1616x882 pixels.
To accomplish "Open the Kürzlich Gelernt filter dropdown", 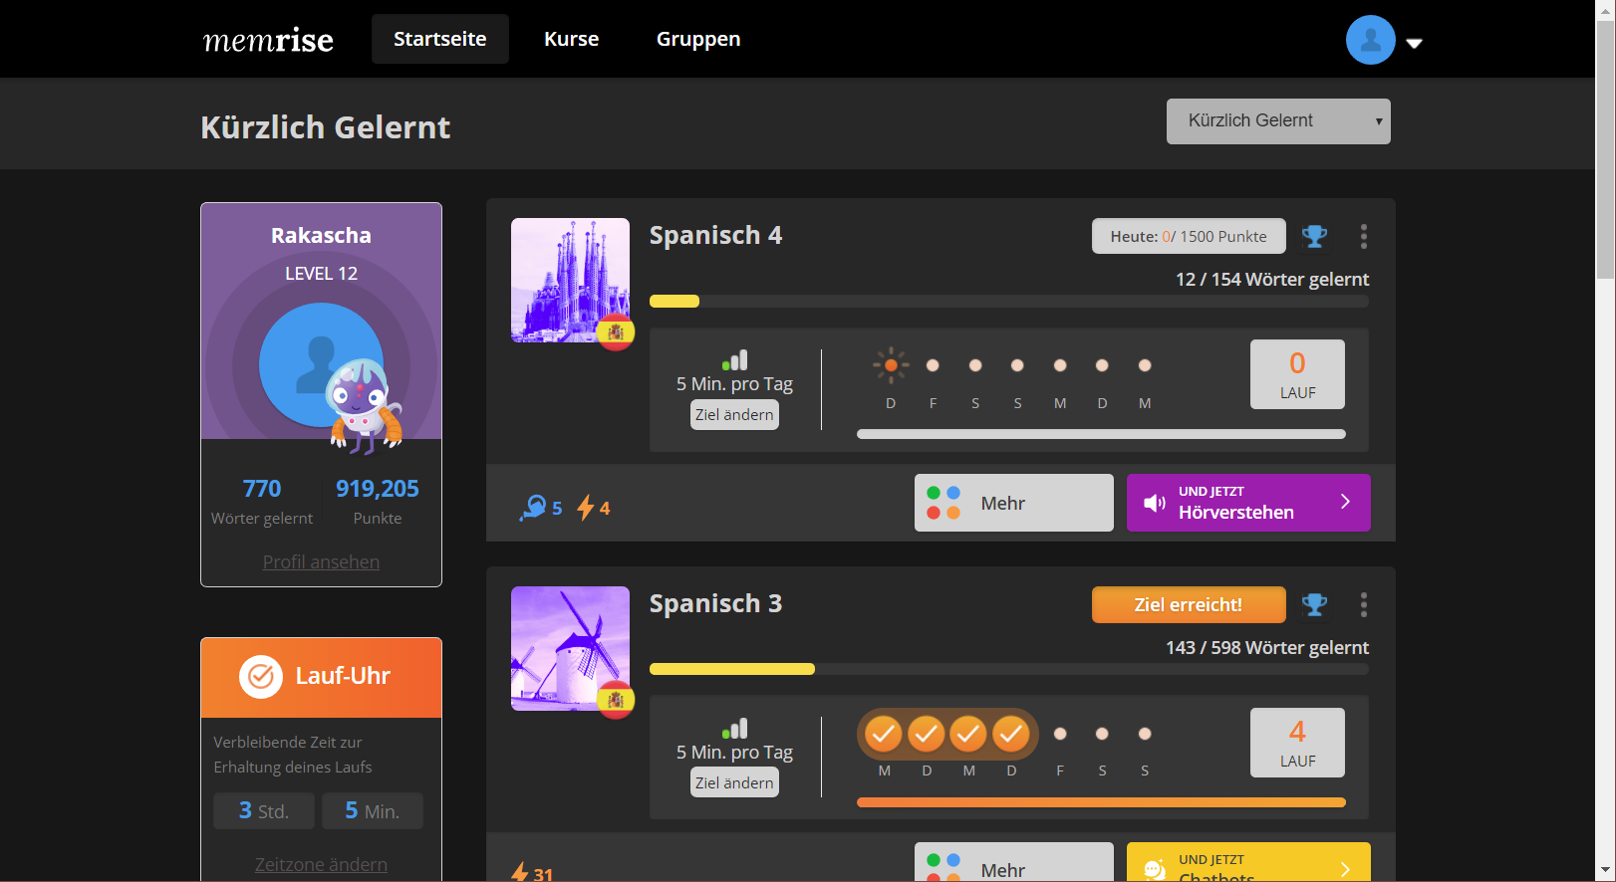I will click(x=1278, y=121).
